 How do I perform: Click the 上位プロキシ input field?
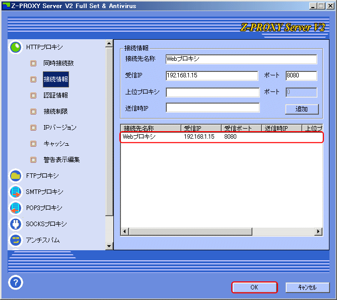coord(213,92)
